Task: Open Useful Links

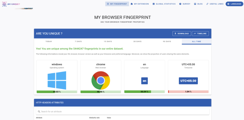Action: [x=215, y=4]
